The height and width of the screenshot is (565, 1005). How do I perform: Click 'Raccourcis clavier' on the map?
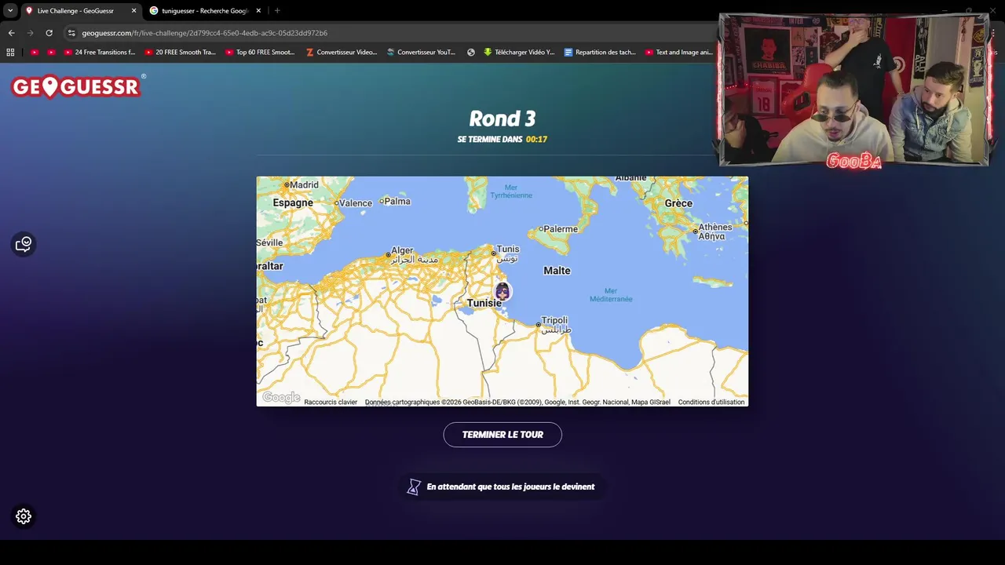click(x=331, y=402)
